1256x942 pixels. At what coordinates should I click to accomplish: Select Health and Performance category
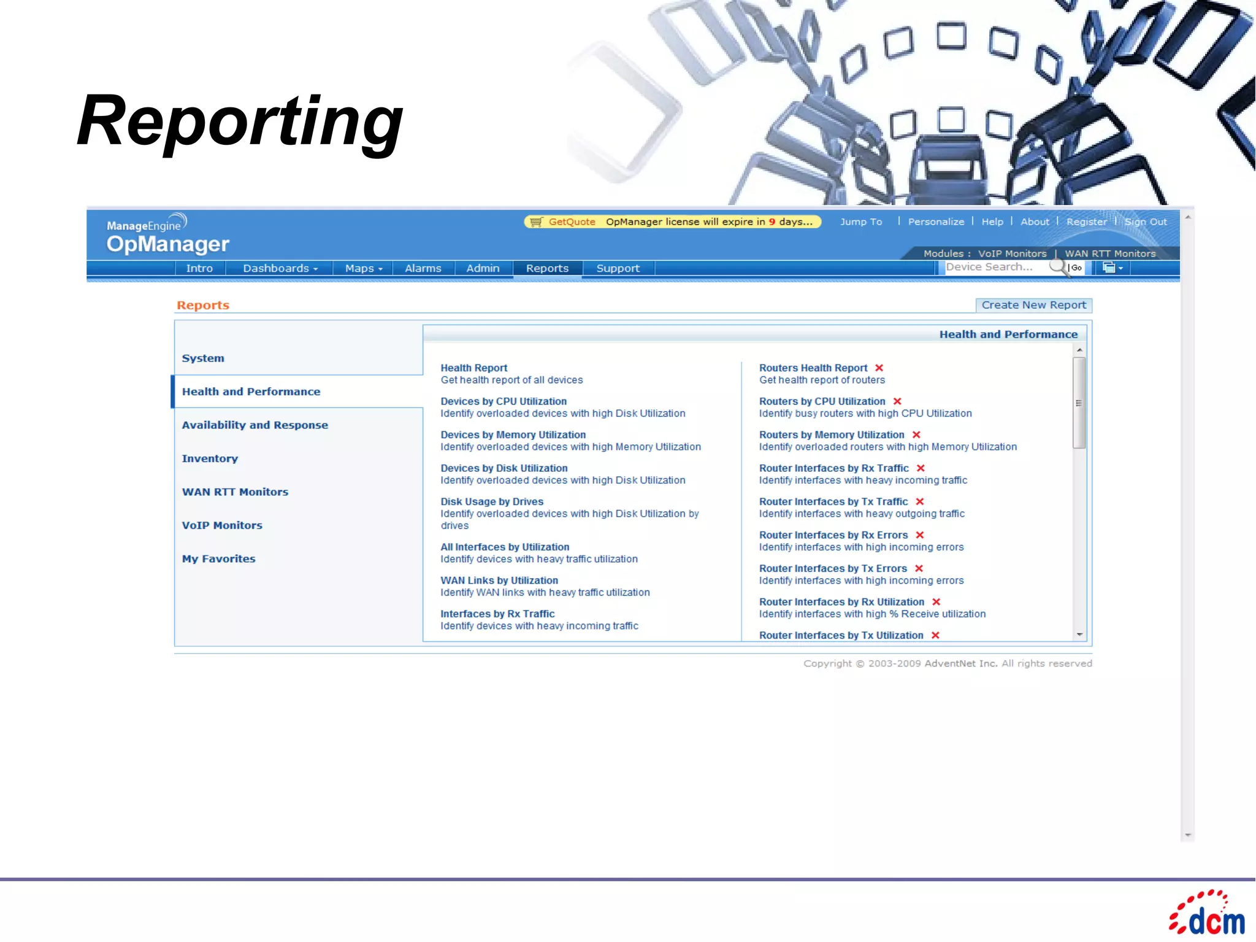point(251,392)
